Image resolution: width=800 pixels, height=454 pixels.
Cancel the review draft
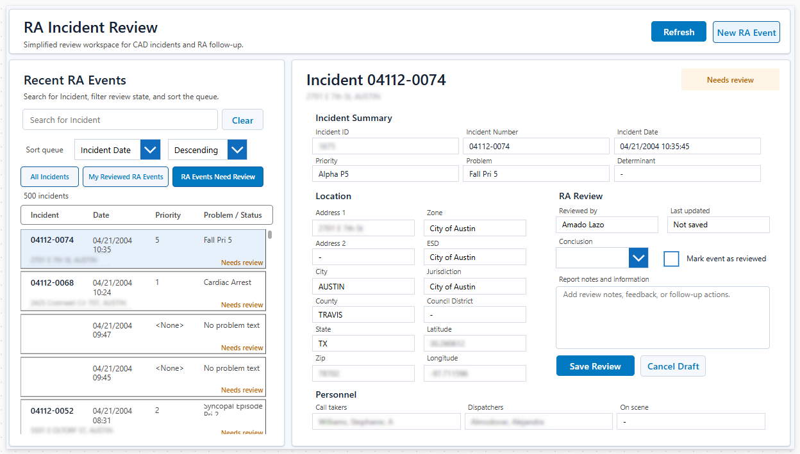[672, 366]
